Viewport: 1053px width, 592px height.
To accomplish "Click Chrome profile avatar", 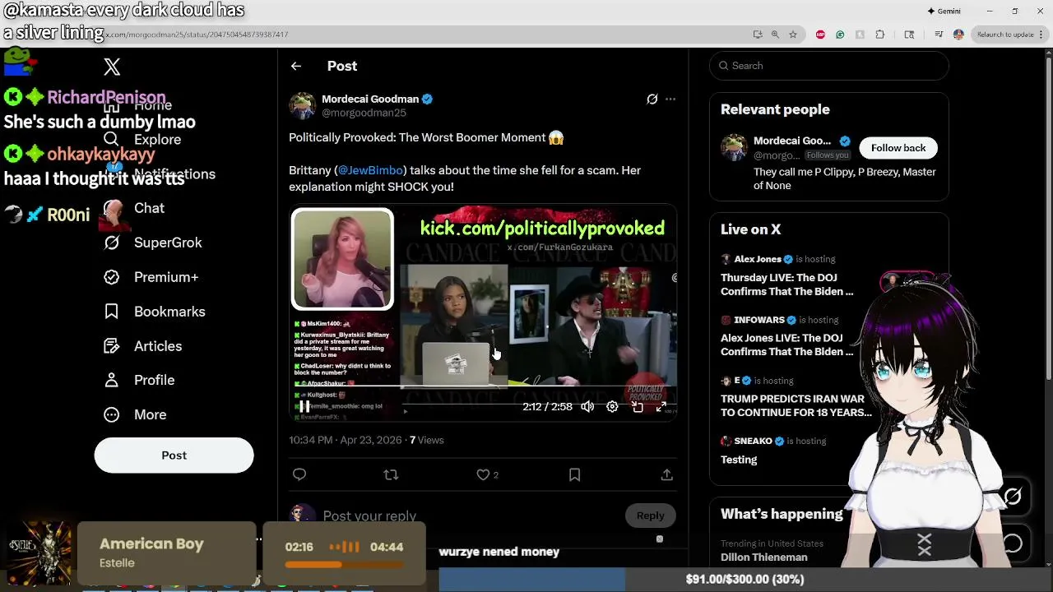I will pyautogui.click(x=958, y=35).
